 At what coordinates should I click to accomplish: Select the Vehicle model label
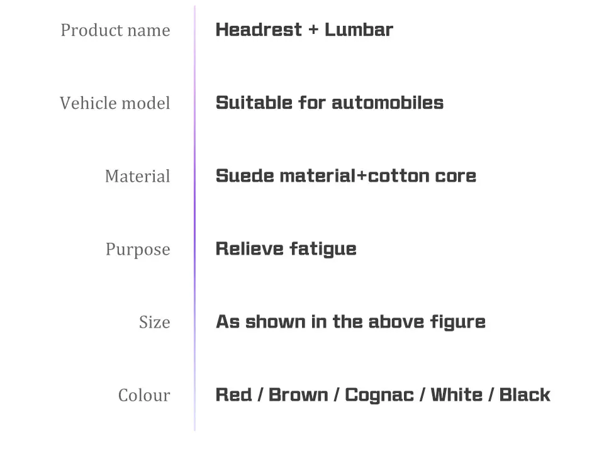tap(115, 103)
